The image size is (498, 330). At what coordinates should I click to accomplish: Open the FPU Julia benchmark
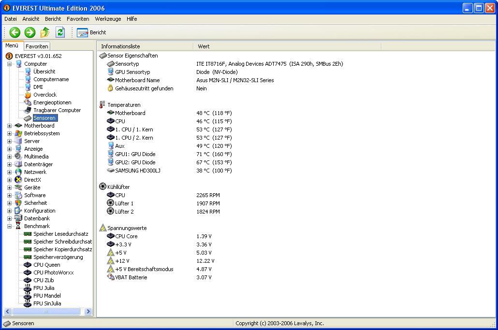tap(44, 288)
